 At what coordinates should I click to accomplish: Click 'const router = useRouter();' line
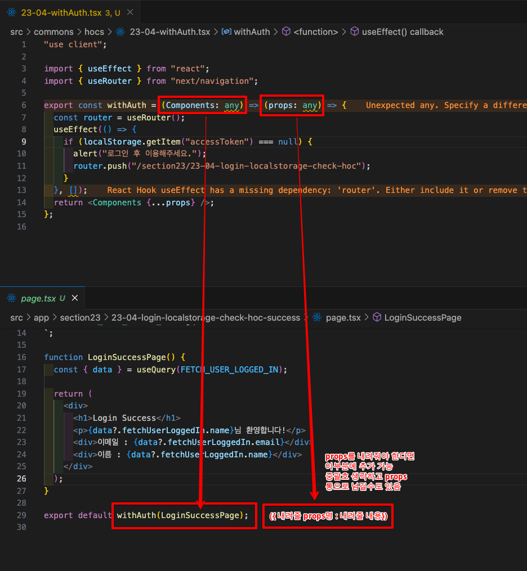(119, 118)
